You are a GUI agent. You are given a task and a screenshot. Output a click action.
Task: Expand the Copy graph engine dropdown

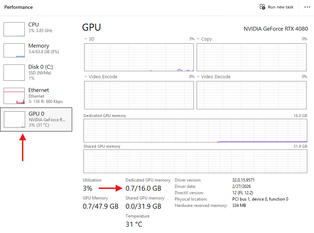(198, 39)
